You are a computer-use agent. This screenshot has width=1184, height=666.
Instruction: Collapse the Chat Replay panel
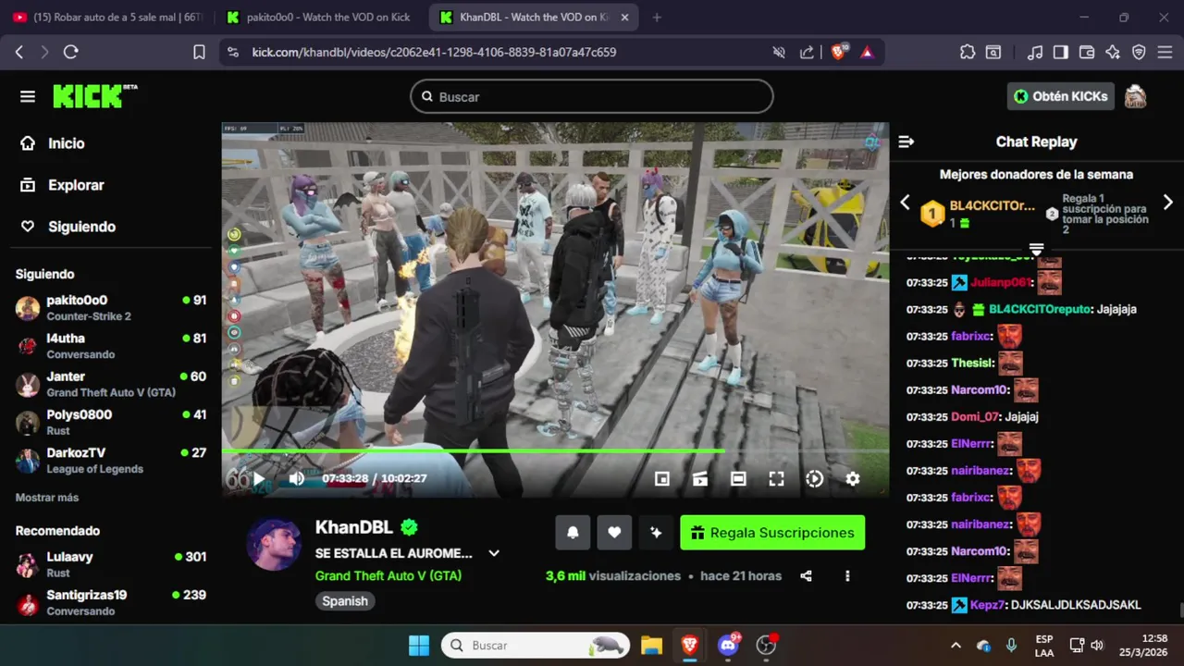(906, 142)
